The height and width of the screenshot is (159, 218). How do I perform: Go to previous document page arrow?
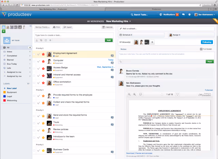(x=162, y=94)
